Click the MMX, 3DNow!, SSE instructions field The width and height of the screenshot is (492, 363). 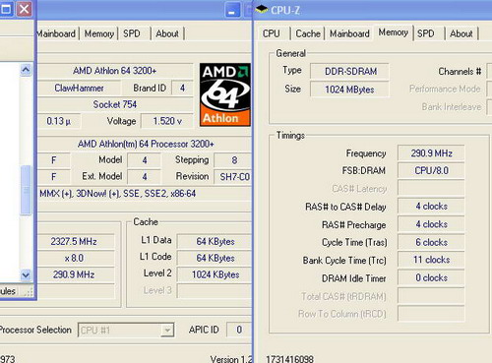145,194
